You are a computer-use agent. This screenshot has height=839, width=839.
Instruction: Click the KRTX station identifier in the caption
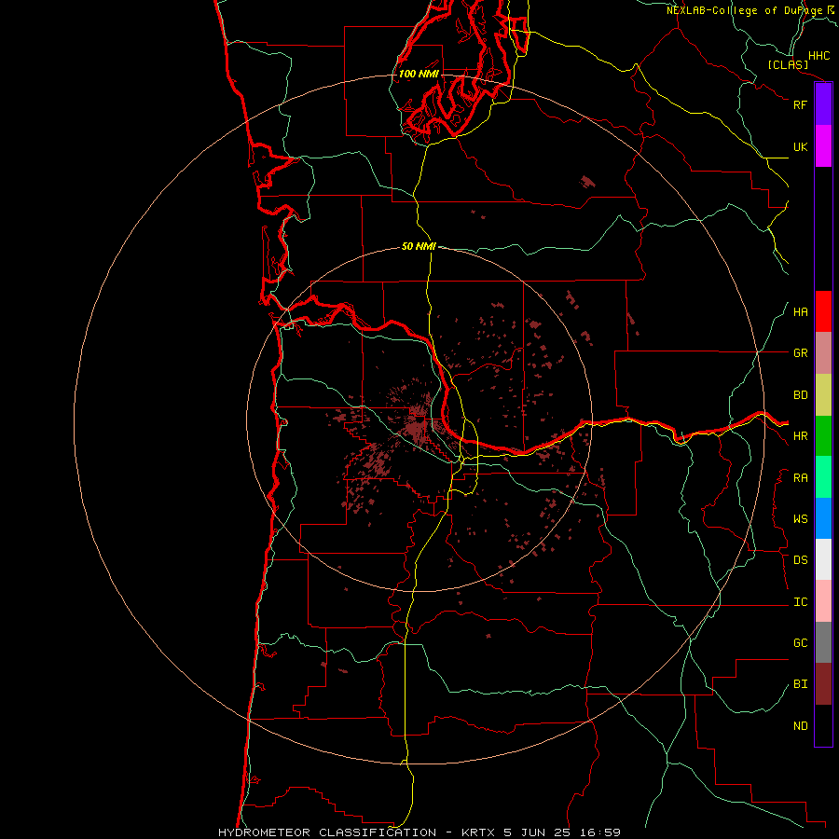click(x=478, y=832)
